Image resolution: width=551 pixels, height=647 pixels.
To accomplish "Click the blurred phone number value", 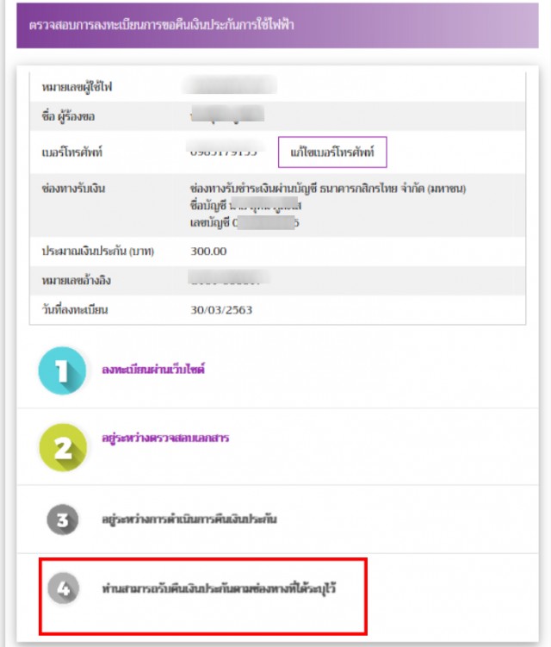I will (224, 149).
